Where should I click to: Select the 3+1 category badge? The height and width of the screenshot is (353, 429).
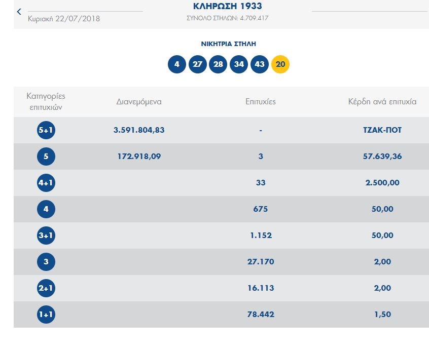point(46,236)
